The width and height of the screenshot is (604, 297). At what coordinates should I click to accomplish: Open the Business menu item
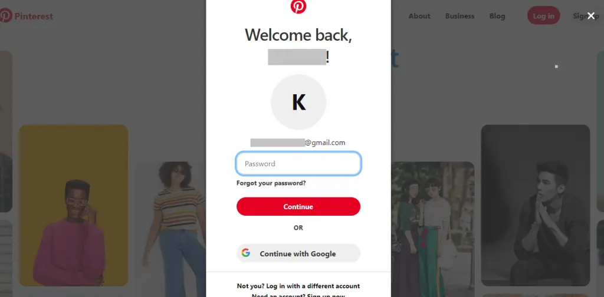coord(460,16)
